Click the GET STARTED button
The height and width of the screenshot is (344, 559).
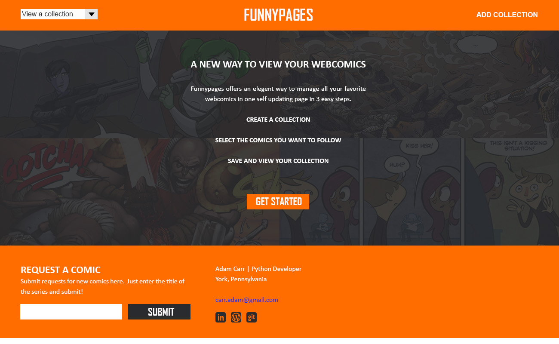click(278, 202)
